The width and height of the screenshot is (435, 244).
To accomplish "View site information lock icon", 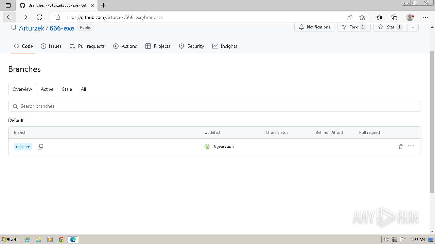I will coord(58,17).
